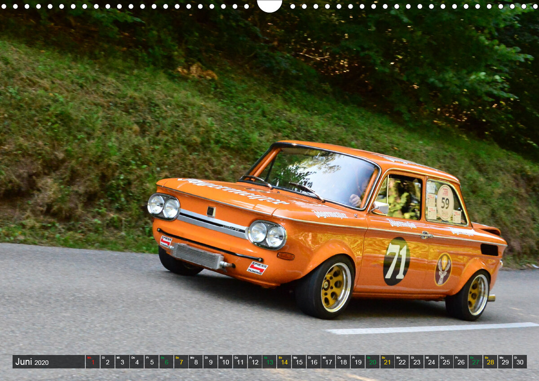Image resolution: width=539 pixels, height=381 pixels.
Task: Choose the green Saturday 27 date cell
Action: pos(476,362)
